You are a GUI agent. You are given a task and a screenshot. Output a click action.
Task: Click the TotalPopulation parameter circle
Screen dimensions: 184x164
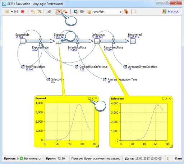tap(23, 67)
